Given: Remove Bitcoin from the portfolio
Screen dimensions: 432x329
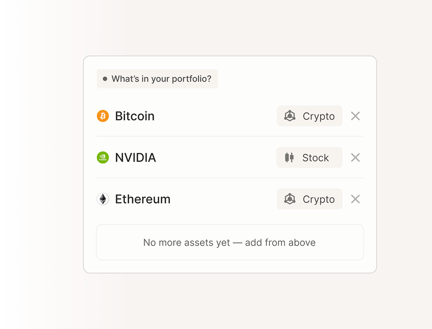Looking at the screenshot, I should 355,116.
